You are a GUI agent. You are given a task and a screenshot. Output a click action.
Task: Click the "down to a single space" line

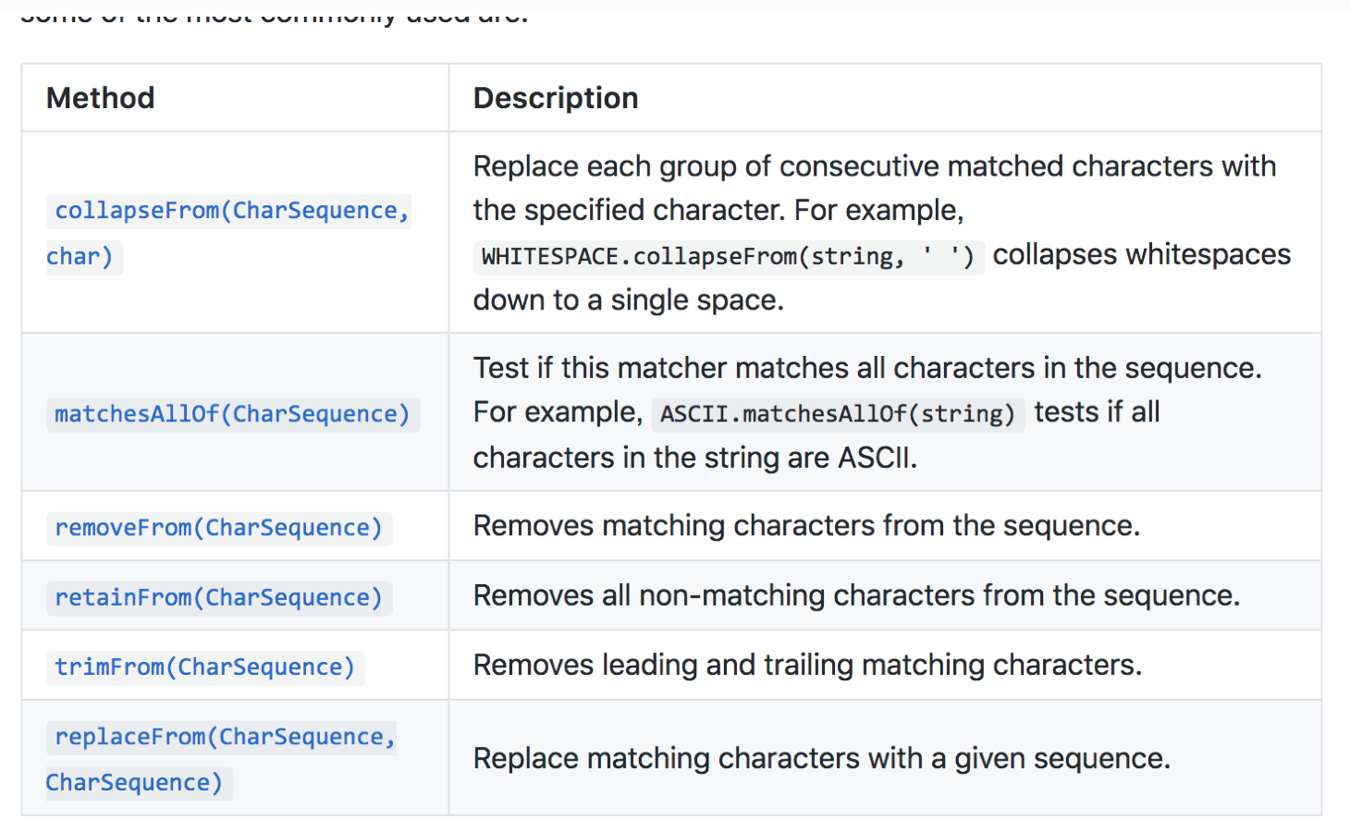pyautogui.click(x=628, y=300)
